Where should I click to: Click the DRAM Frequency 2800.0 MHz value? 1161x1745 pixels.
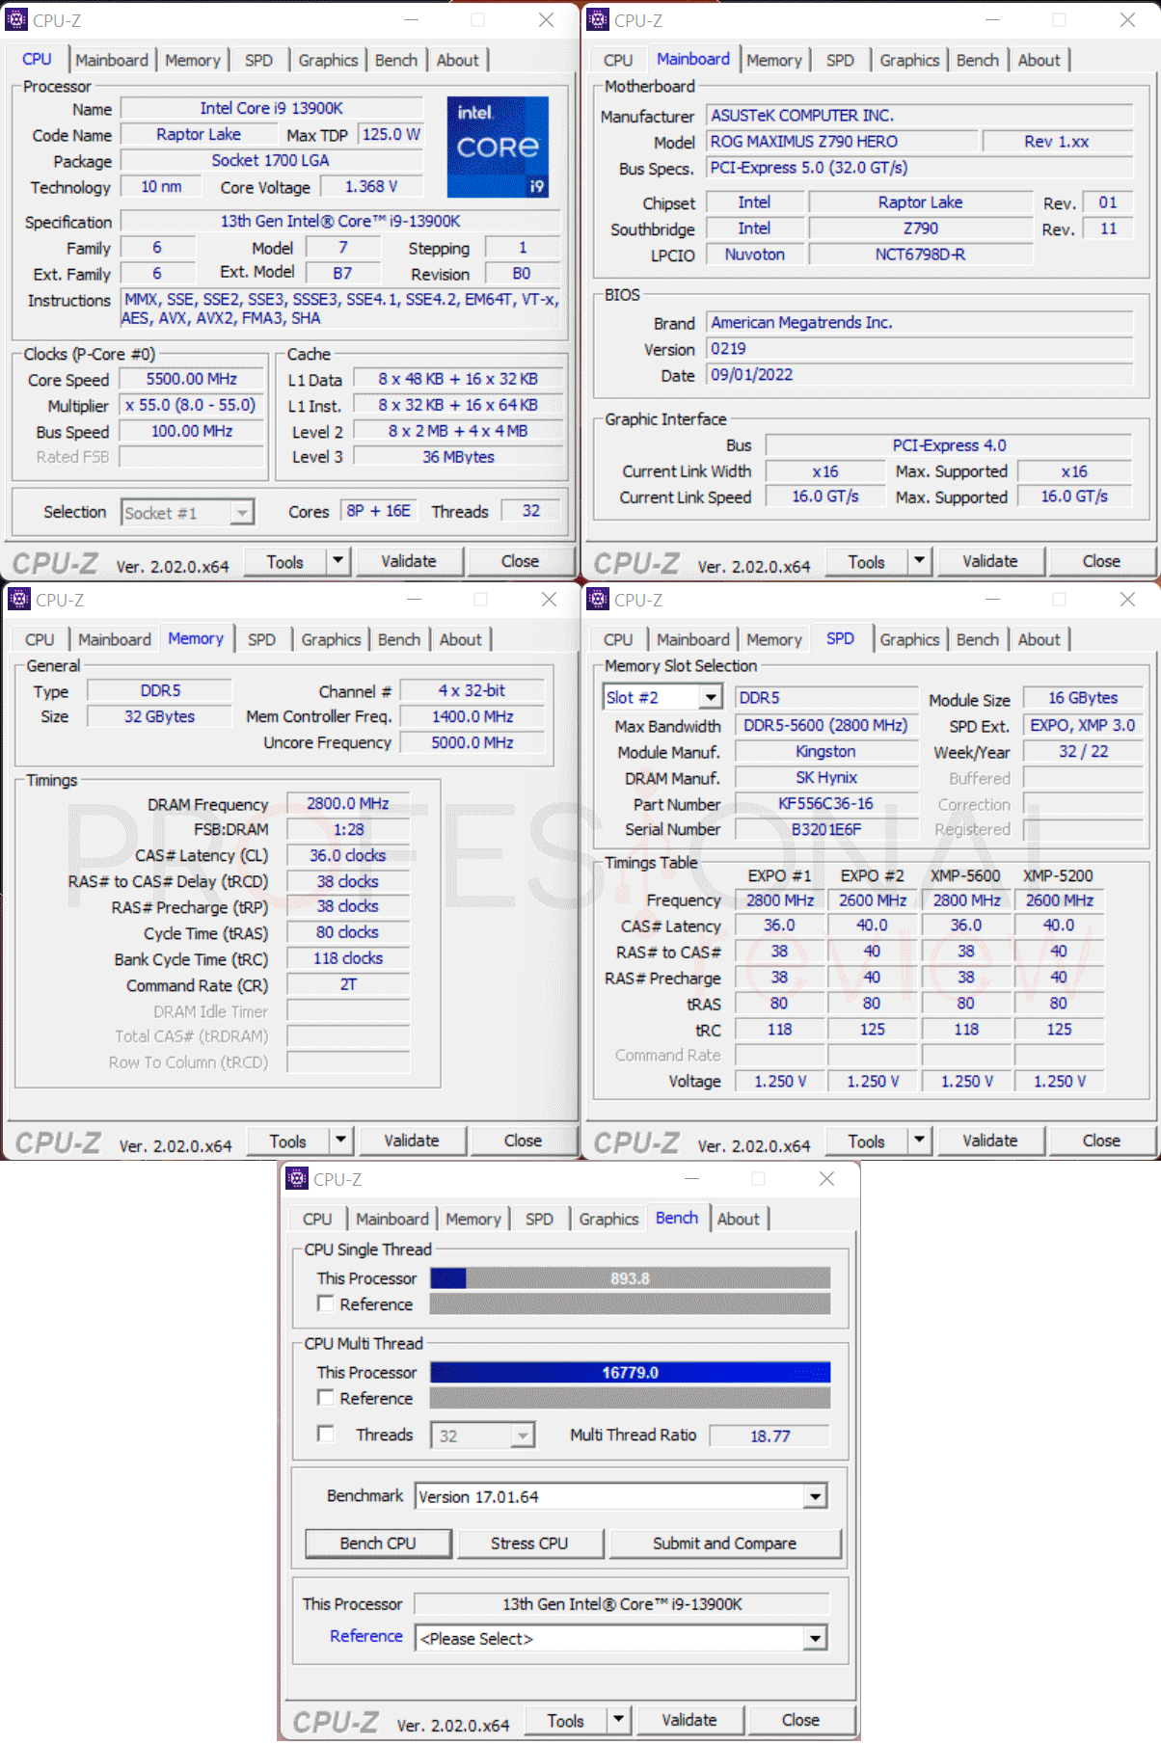click(x=348, y=803)
